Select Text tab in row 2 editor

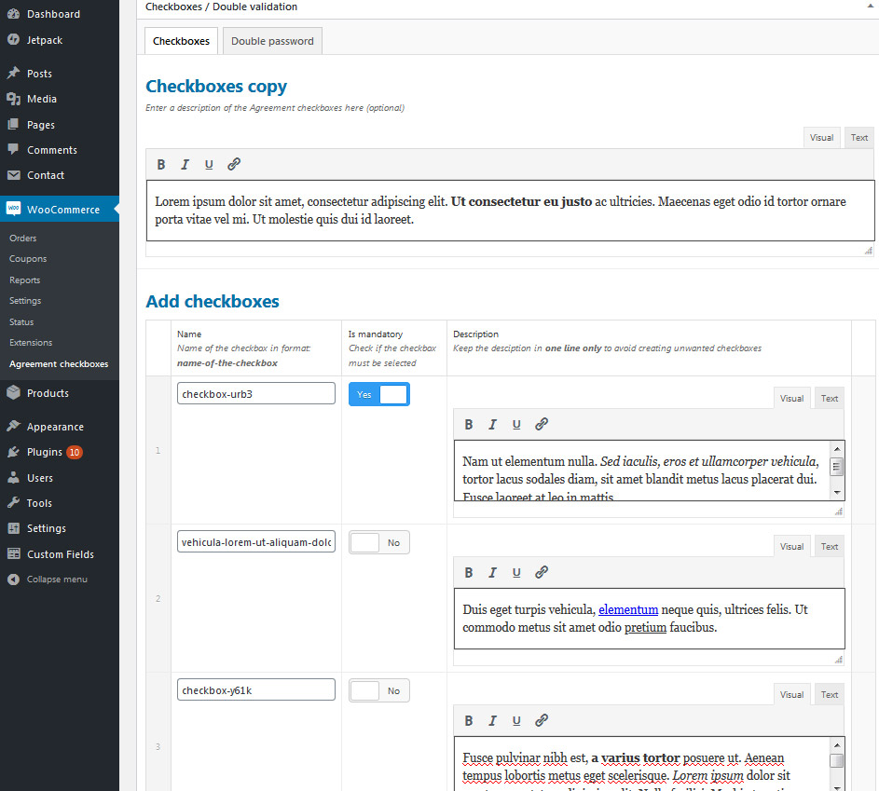coord(829,546)
